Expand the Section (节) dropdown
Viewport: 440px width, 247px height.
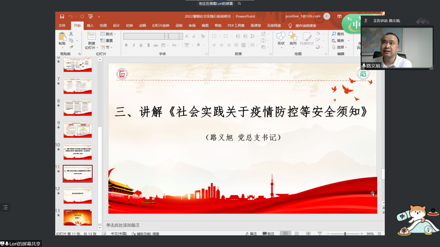[107, 47]
